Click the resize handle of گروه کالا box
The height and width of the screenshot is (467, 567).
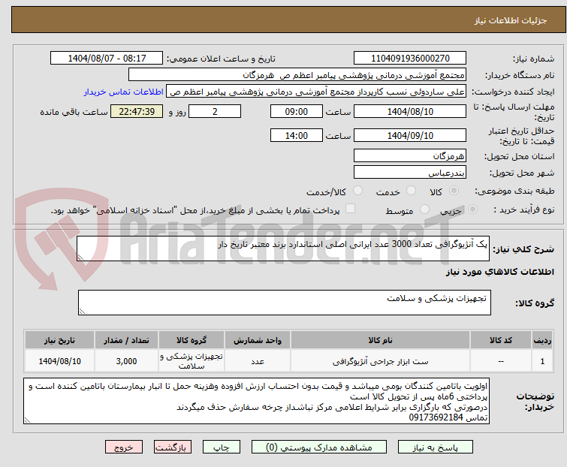tap(82, 312)
